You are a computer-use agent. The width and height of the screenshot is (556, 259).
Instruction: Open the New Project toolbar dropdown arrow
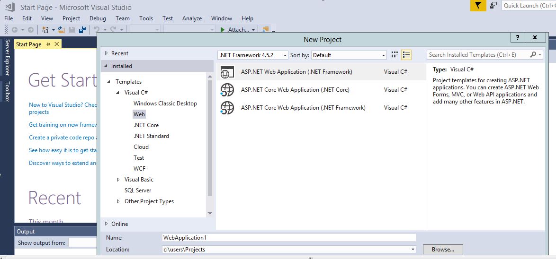tap(54, 30)
